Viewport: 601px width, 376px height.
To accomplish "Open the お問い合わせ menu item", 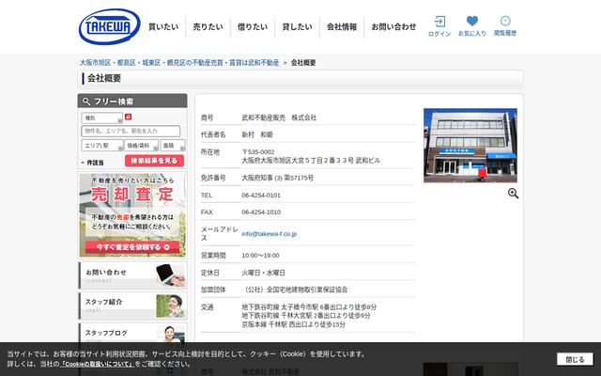I will pos(393,27).
